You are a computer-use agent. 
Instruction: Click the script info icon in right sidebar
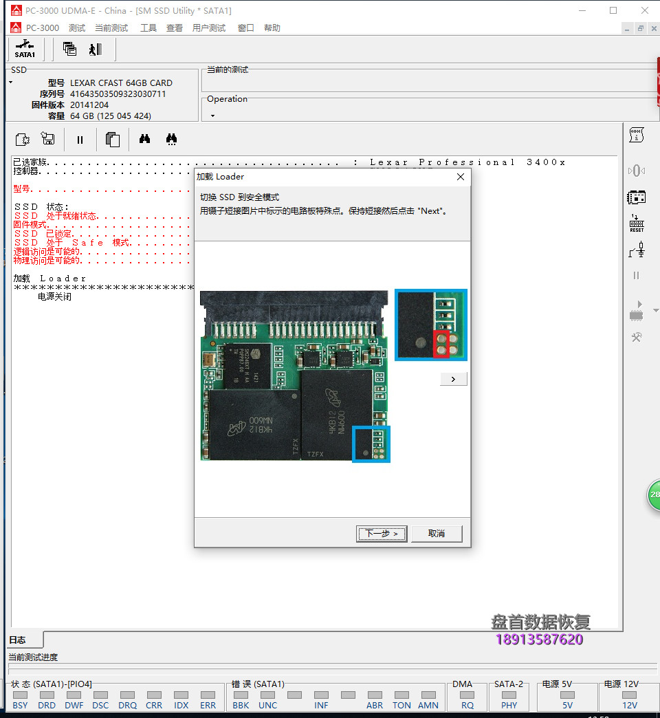tap(636, 135)
